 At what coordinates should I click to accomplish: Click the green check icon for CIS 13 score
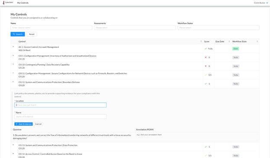pyautogui.click(x=206, y=147)
